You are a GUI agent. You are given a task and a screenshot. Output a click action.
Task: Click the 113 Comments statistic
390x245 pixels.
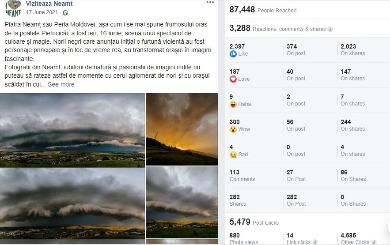coord(242,175)
